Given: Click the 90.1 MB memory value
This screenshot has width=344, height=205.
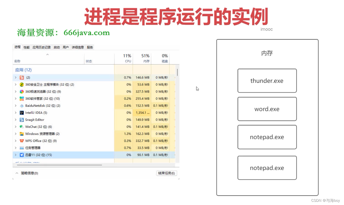Looking at the screenshot, I should pyautogui.click(x=144, y=155).
